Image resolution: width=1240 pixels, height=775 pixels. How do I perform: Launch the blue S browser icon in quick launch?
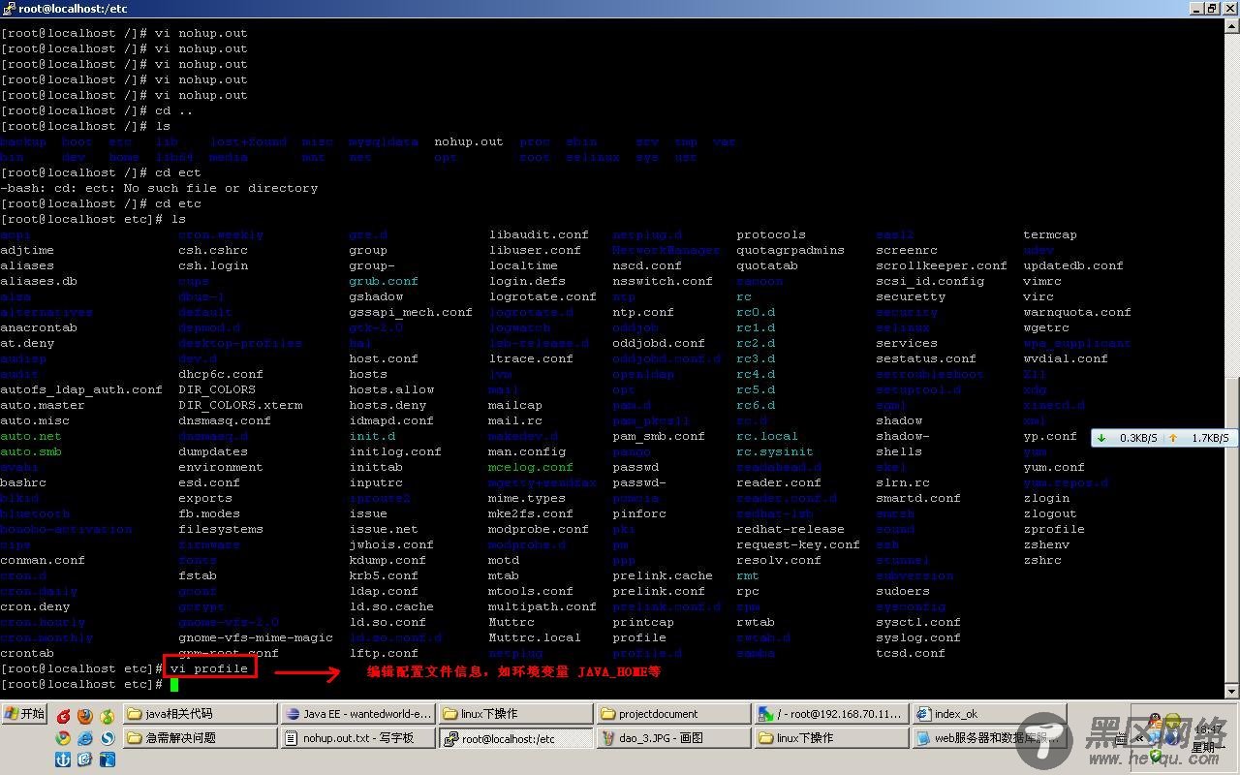[x=108, y=738]
